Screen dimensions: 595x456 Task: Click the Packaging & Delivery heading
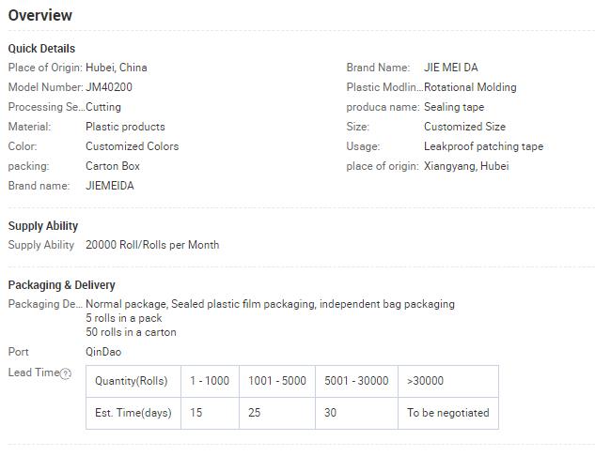[61, 285]
